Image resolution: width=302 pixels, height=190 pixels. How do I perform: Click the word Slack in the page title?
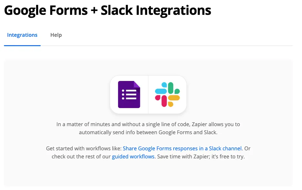click(116, 10)
